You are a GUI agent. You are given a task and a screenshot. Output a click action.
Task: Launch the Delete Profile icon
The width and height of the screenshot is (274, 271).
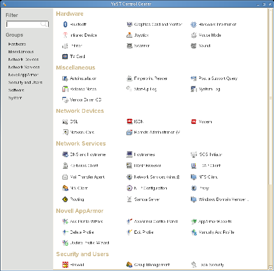65,232
